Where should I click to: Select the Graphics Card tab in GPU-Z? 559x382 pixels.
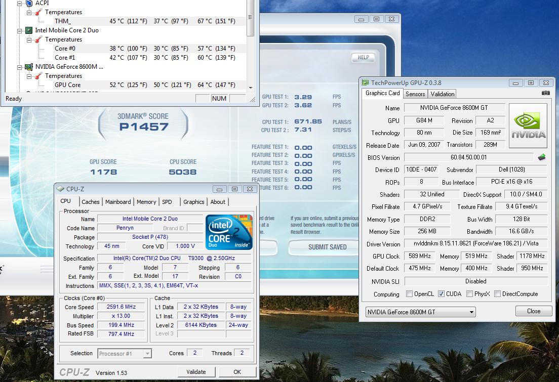pos(383,93)
